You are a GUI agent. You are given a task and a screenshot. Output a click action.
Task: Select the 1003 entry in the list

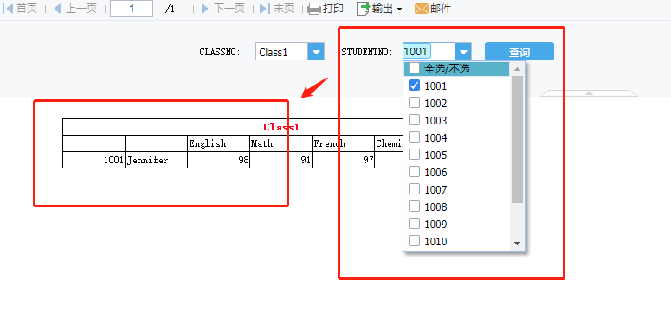click(436, 120)
